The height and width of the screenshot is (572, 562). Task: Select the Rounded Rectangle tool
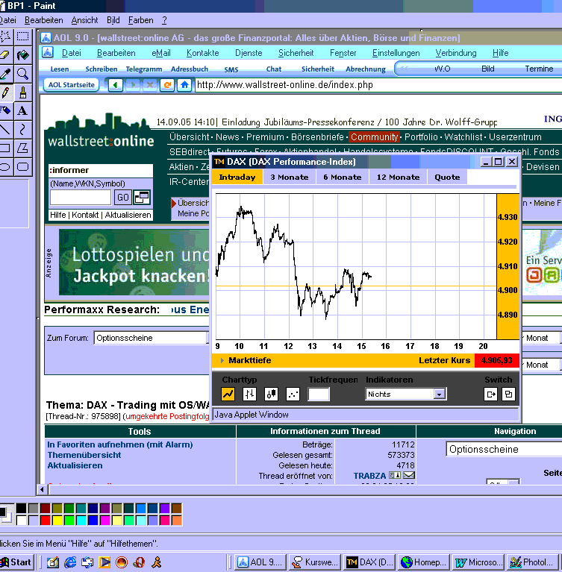click(x=22, y=167)
